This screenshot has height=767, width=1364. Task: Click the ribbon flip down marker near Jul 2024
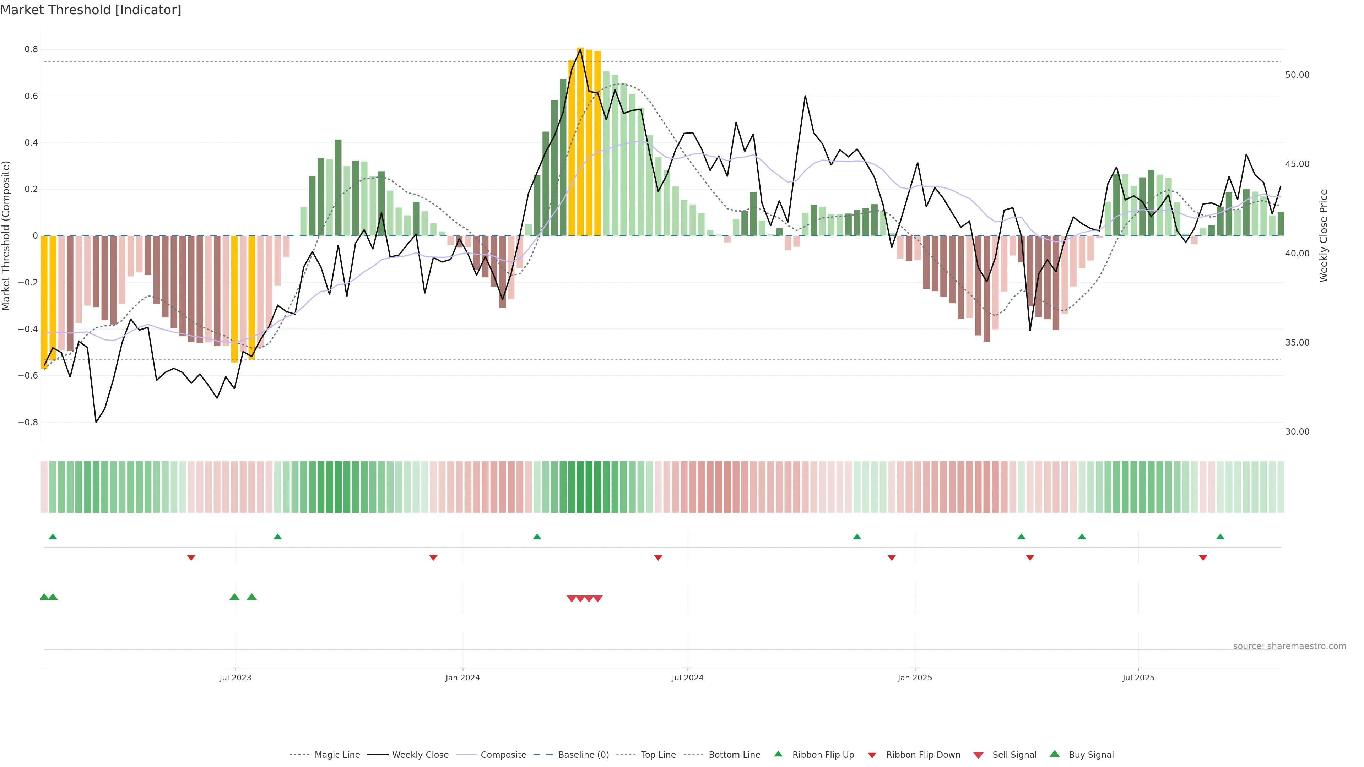click(x=657, y=558)
